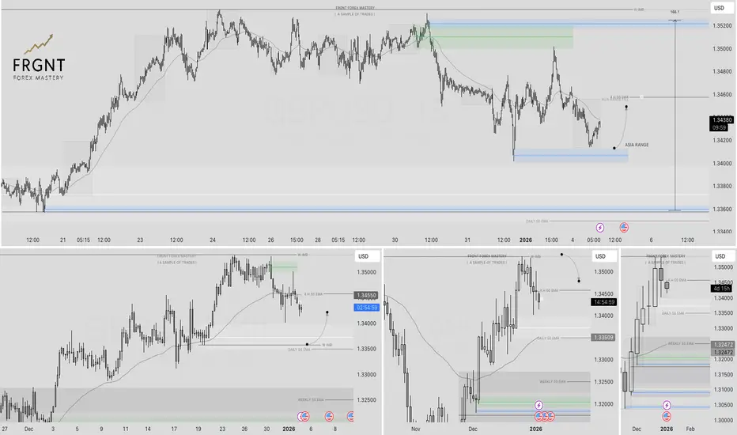Click the ASIA RANGE text annotation
Image resolution: width=737 pixels, height=435 pixels.
point(637,145)
